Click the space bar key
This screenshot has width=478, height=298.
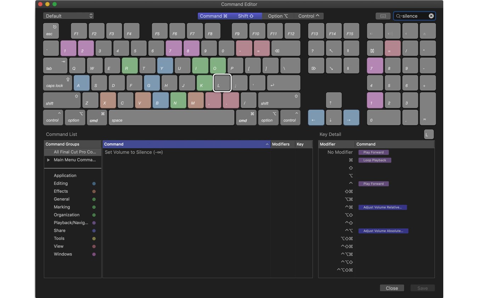171,118
